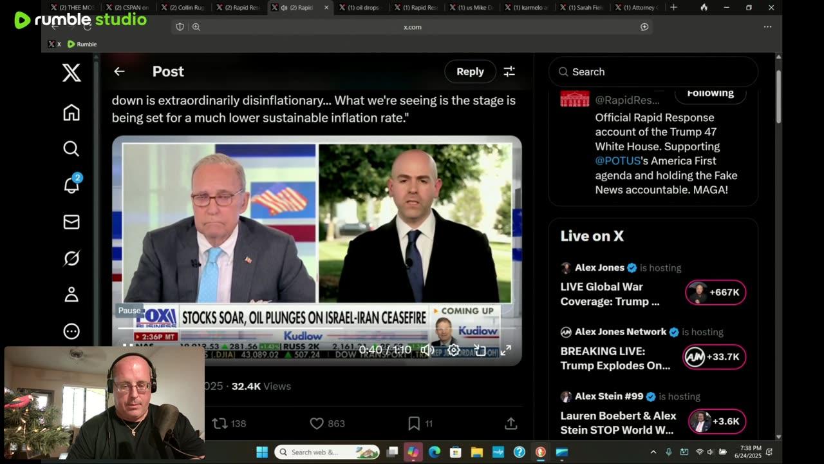Bookmark the post showing 11 bookmarks
Screen dimensions: 824x464
tap(420, 423)
